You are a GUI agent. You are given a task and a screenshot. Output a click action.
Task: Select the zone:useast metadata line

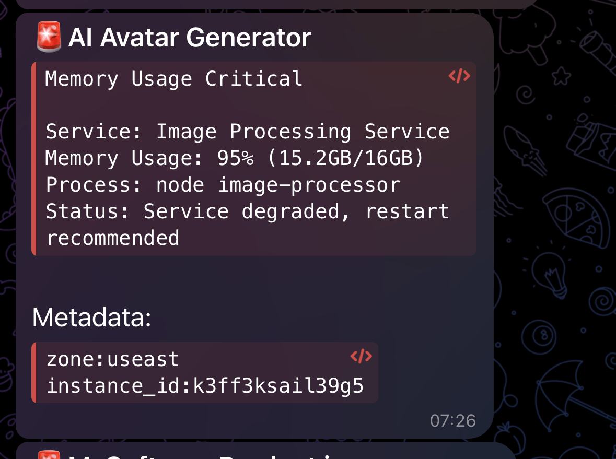pos(112,358)
